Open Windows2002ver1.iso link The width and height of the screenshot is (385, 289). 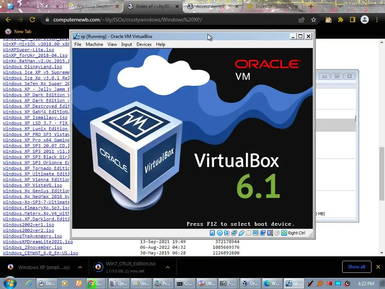[x=29, y=225]
